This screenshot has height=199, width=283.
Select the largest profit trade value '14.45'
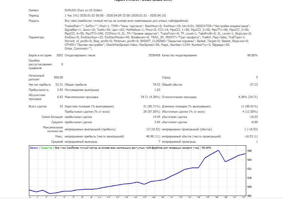[x=156, y=117]
